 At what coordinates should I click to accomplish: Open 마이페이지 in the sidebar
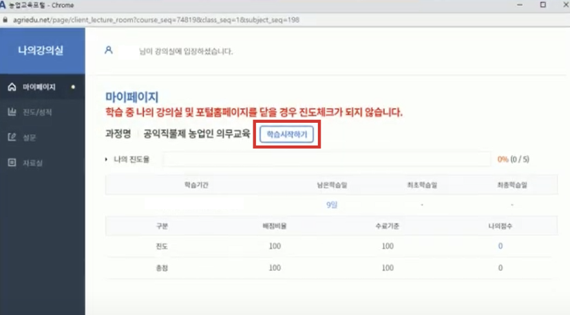click(x=43, y=87)
